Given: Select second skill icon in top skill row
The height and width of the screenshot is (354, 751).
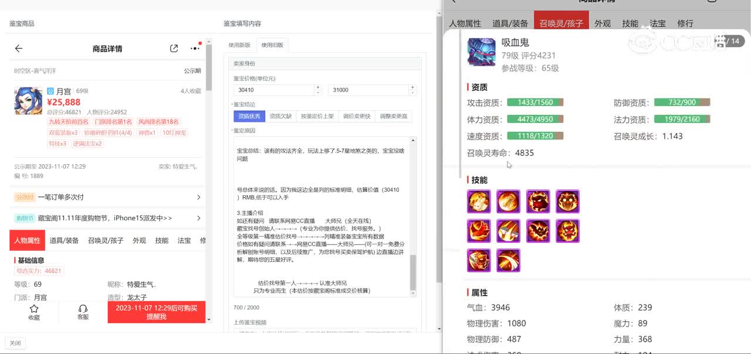Looking at the screenshot, I should coord(508,202).
